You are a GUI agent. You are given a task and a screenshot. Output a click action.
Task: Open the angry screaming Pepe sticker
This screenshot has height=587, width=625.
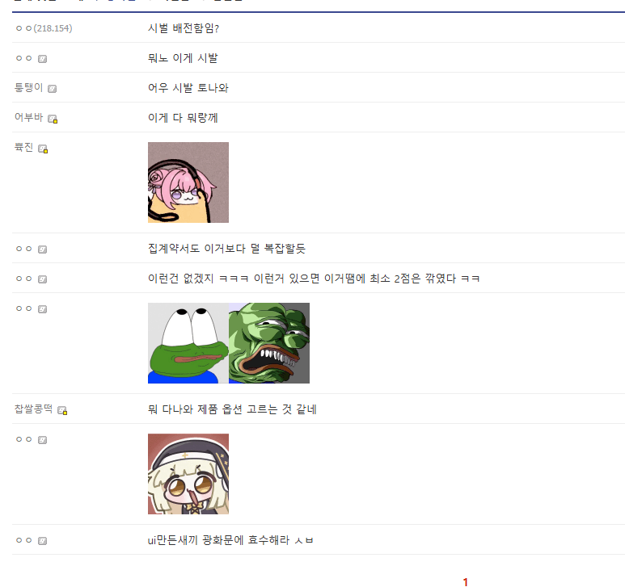pos(269,343)
